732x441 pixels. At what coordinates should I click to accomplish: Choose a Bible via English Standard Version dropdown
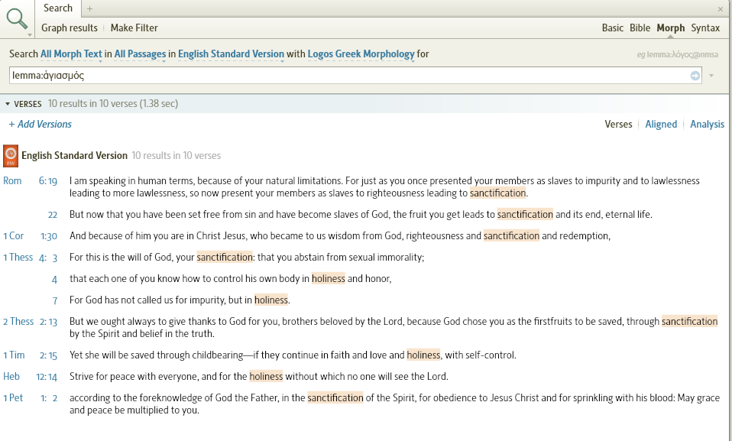[231, 54]
